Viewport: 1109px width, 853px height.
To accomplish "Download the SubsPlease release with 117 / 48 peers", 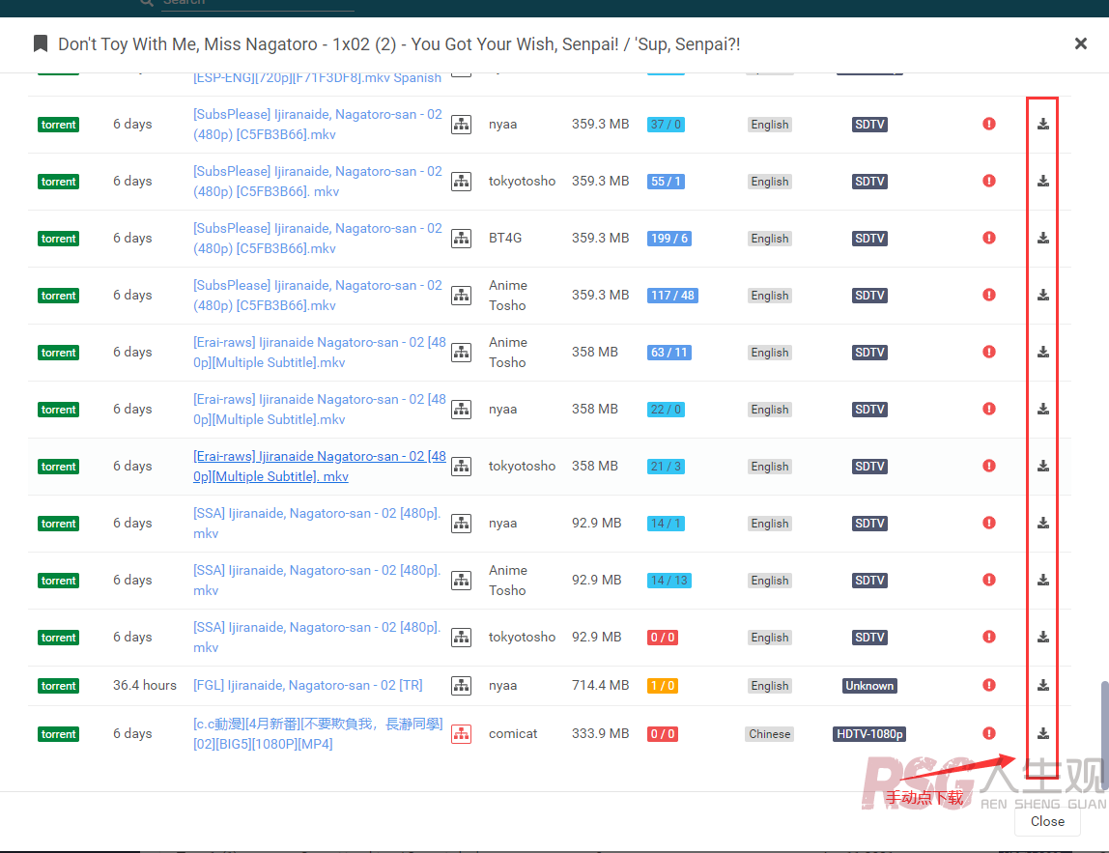I will 1042,295.
